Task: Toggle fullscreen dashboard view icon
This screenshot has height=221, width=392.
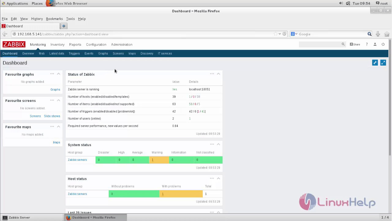Action: [383, 63]
